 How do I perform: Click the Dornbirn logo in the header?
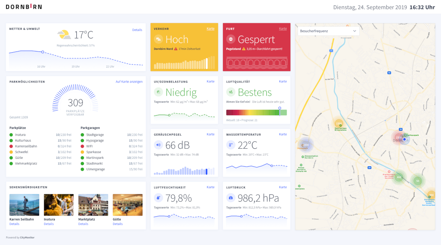tap(24, 7)
